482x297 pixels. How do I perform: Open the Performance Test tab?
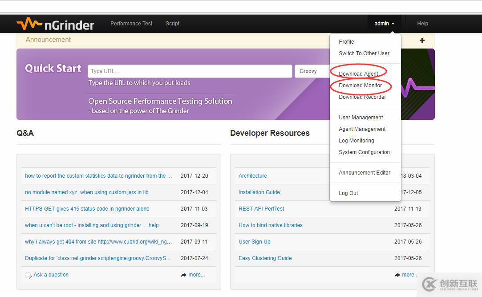pos(131,24)
